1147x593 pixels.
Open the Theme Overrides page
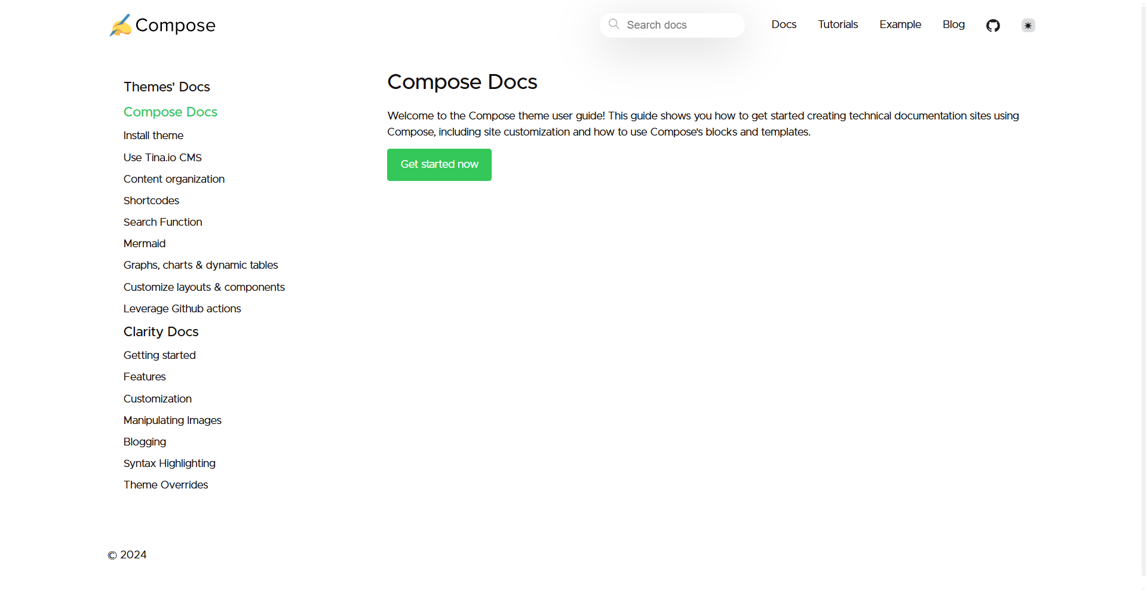pos(165,485)
